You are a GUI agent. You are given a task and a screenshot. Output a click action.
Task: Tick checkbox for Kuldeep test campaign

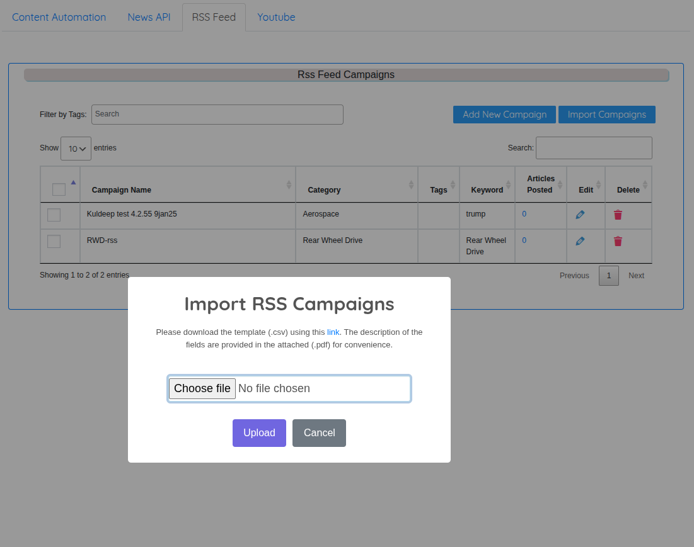54,215
